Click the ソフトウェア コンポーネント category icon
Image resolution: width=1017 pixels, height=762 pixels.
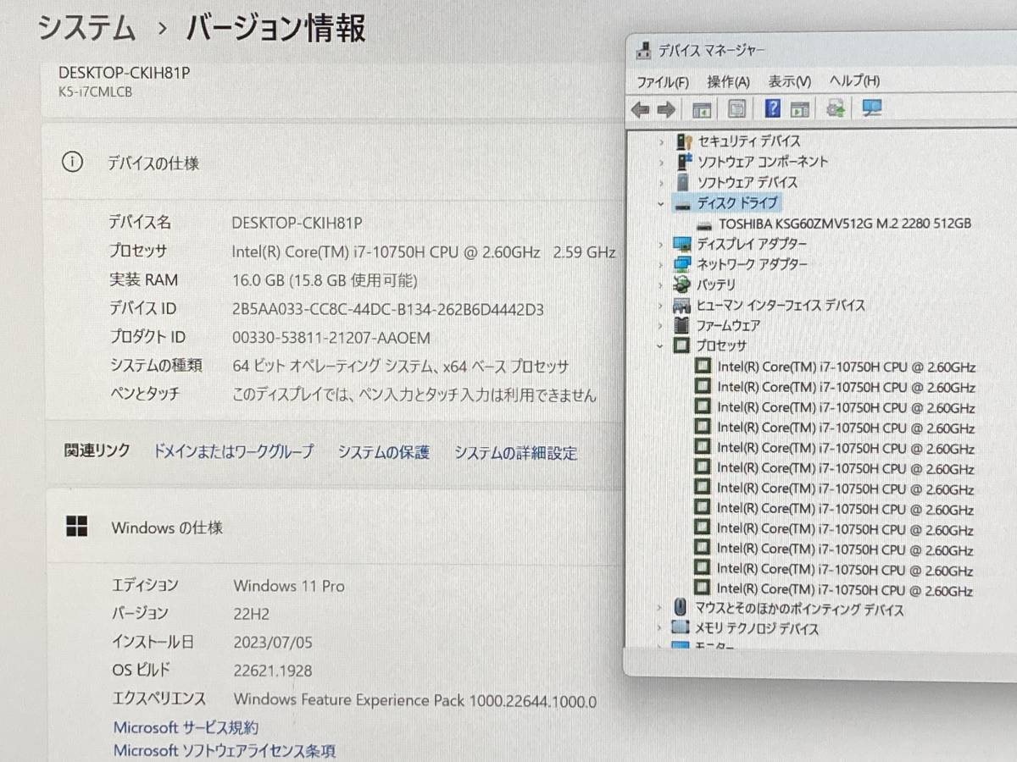pyautogui.click(x=684, y=162)
